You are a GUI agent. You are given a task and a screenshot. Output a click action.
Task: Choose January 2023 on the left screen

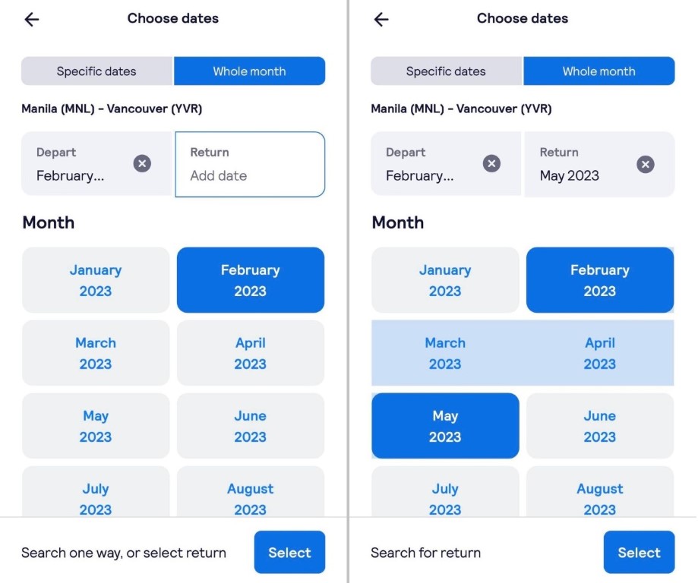96,280
